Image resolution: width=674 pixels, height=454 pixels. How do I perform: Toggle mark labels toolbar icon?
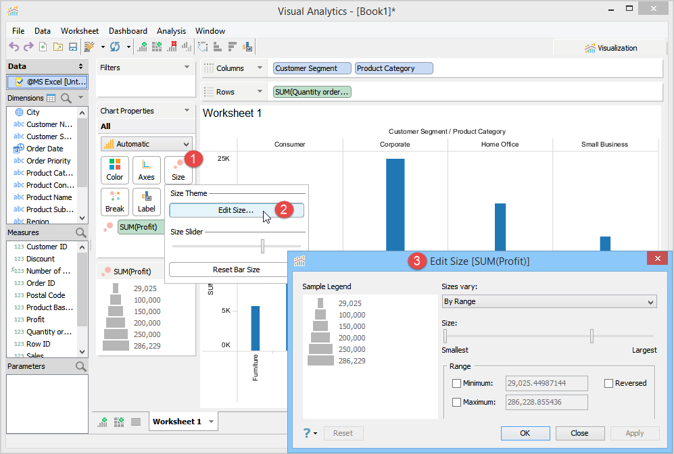coord(247,47)
